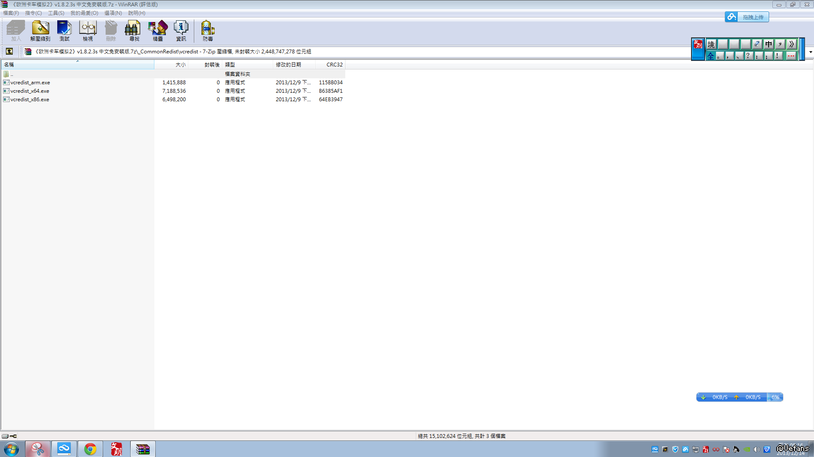Open the address bar dropdown arrow

click(811, 52)
